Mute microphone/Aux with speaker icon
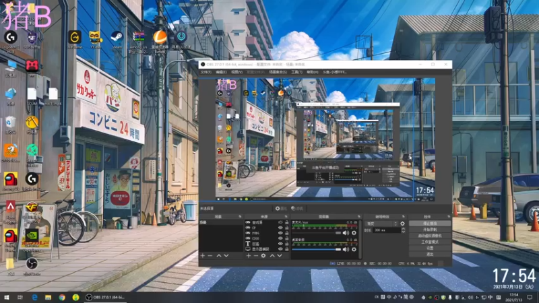Viewport: 539px width, 303px height. pos(346,233)
